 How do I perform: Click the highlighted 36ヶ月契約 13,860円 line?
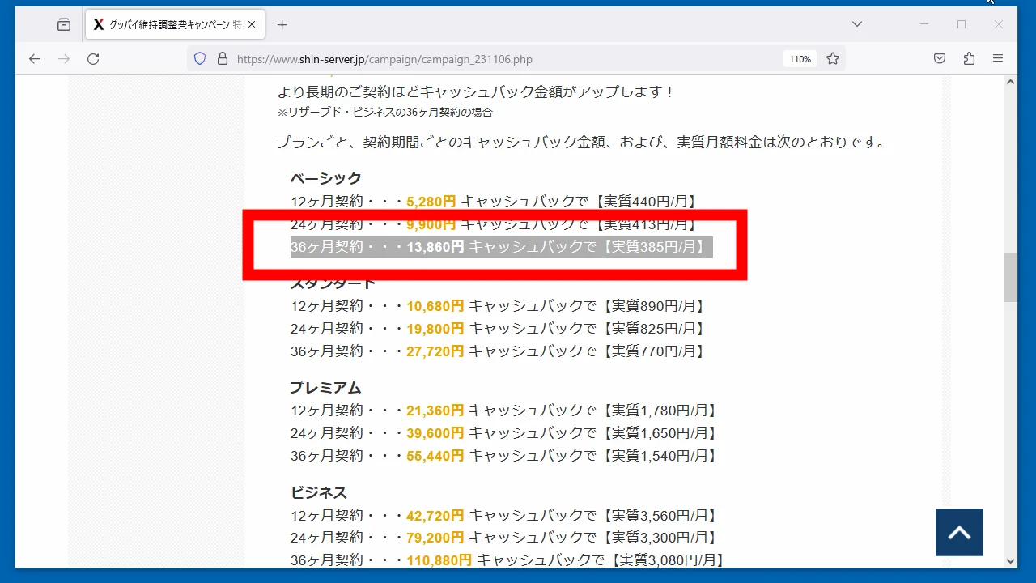click(500, 247)
